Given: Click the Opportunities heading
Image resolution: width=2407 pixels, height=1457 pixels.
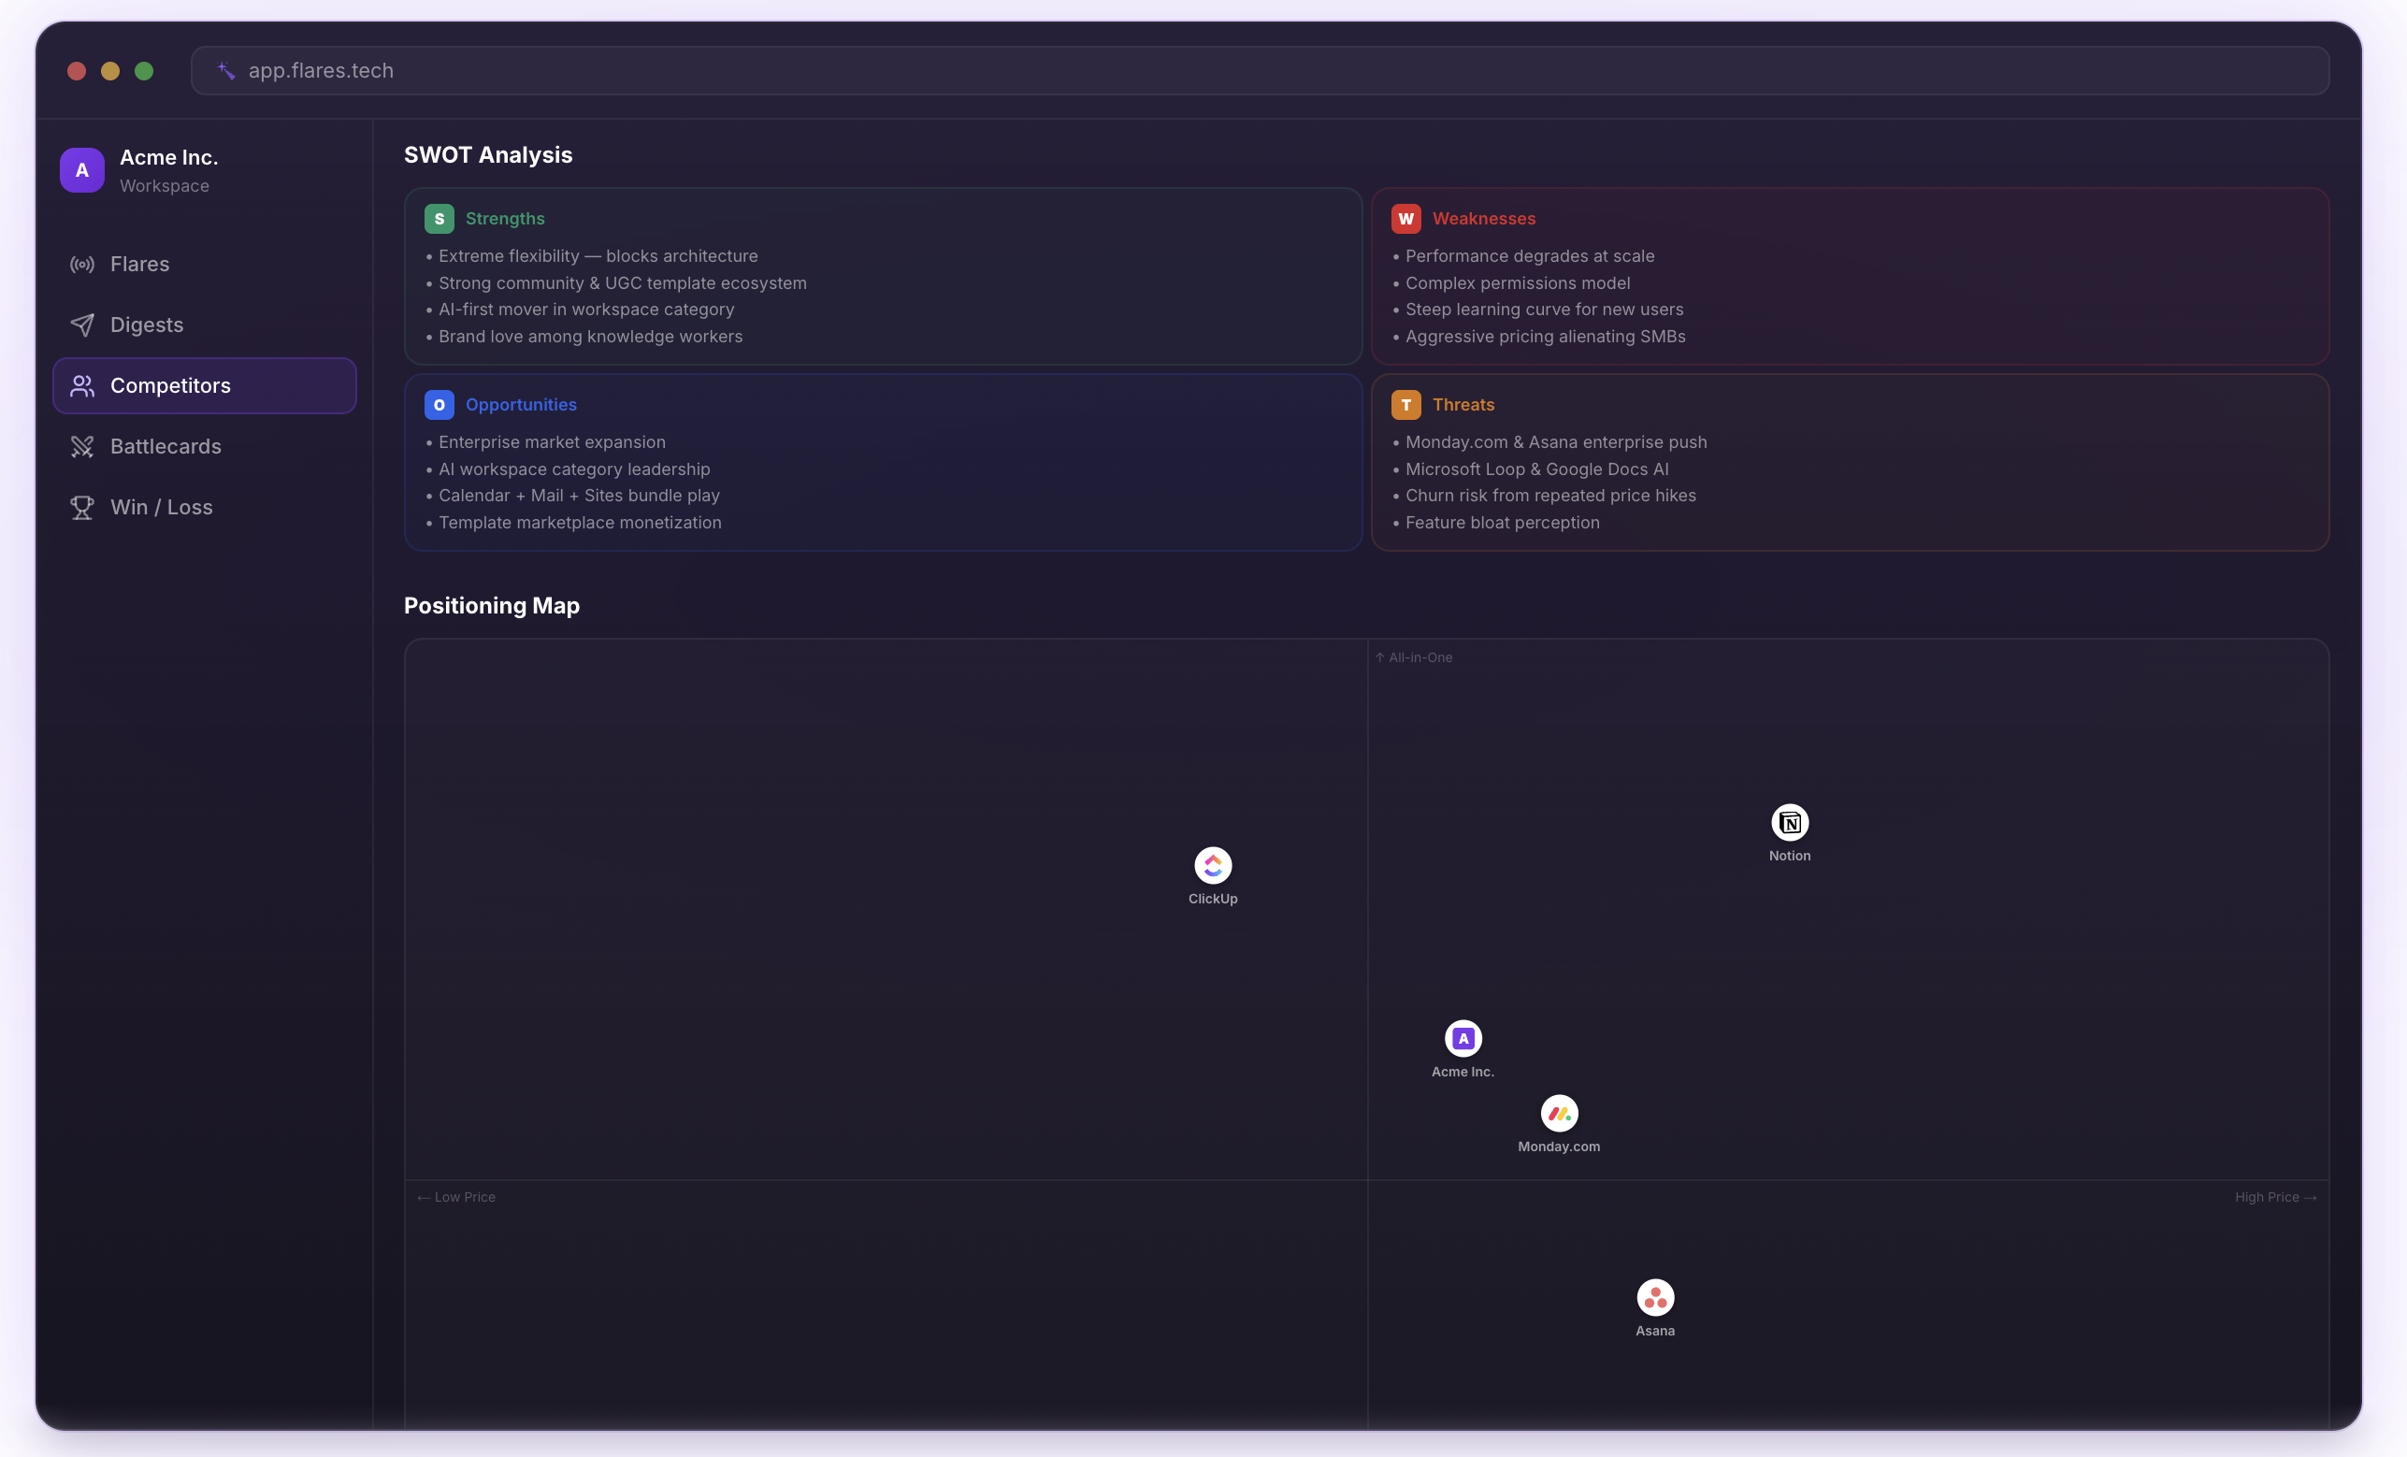Looking at the screenshot, I should [x=521, y=405].
